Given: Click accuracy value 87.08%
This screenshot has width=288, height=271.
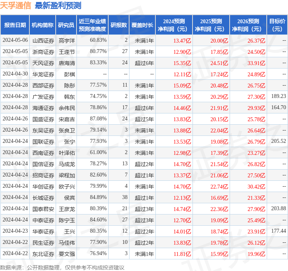Looking at the screenshot, I should point(98,118).
